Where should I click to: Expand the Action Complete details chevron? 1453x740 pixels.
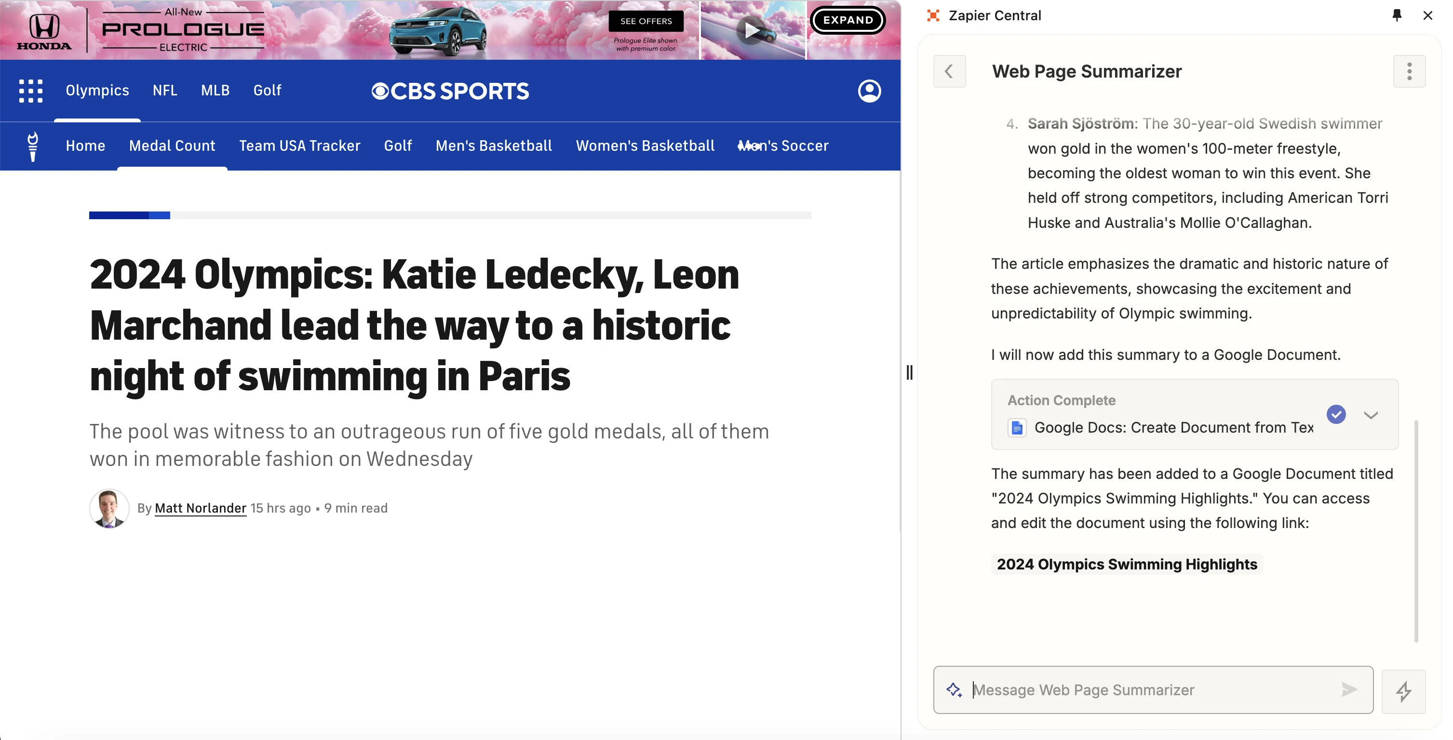click(x=1371, y=415)
